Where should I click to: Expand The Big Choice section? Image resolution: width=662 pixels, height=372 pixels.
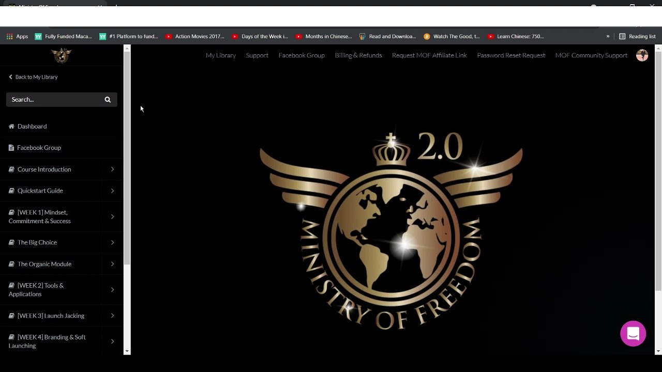click(112, 242)
